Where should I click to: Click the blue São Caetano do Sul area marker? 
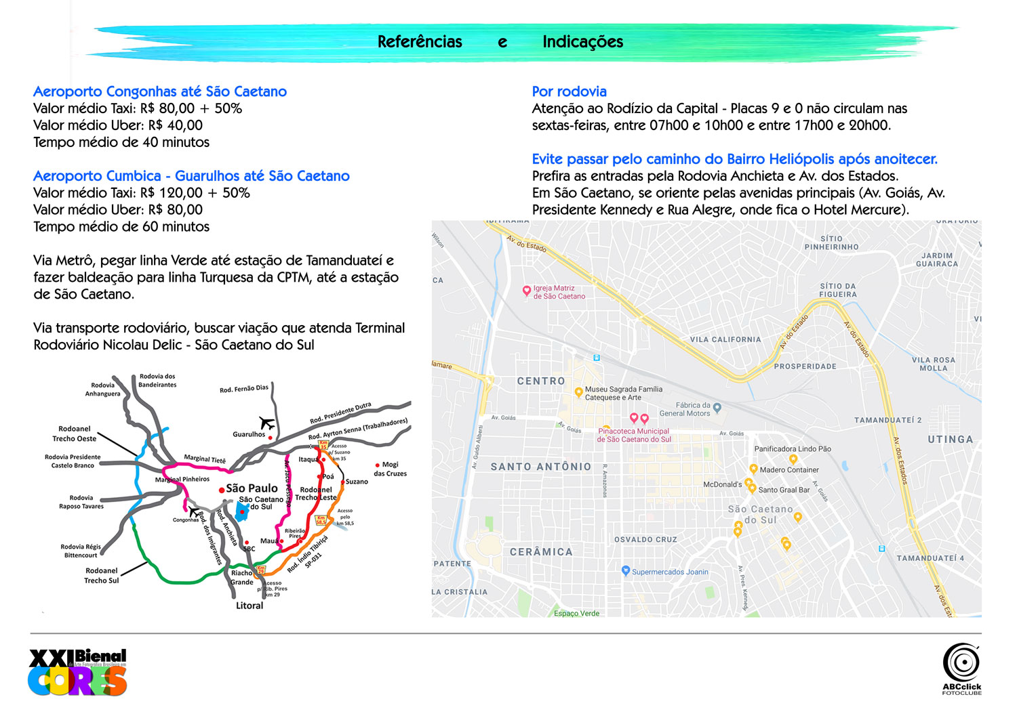pos(242,511)
